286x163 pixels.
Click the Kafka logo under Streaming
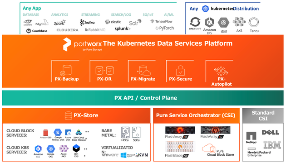pyautogui.click(x=87, y=22)
